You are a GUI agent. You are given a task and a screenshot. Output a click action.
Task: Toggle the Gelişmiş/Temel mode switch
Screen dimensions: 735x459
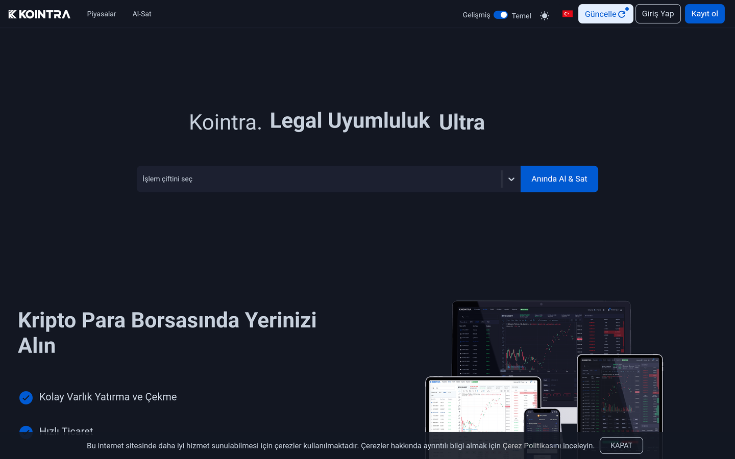click(501, 15)
